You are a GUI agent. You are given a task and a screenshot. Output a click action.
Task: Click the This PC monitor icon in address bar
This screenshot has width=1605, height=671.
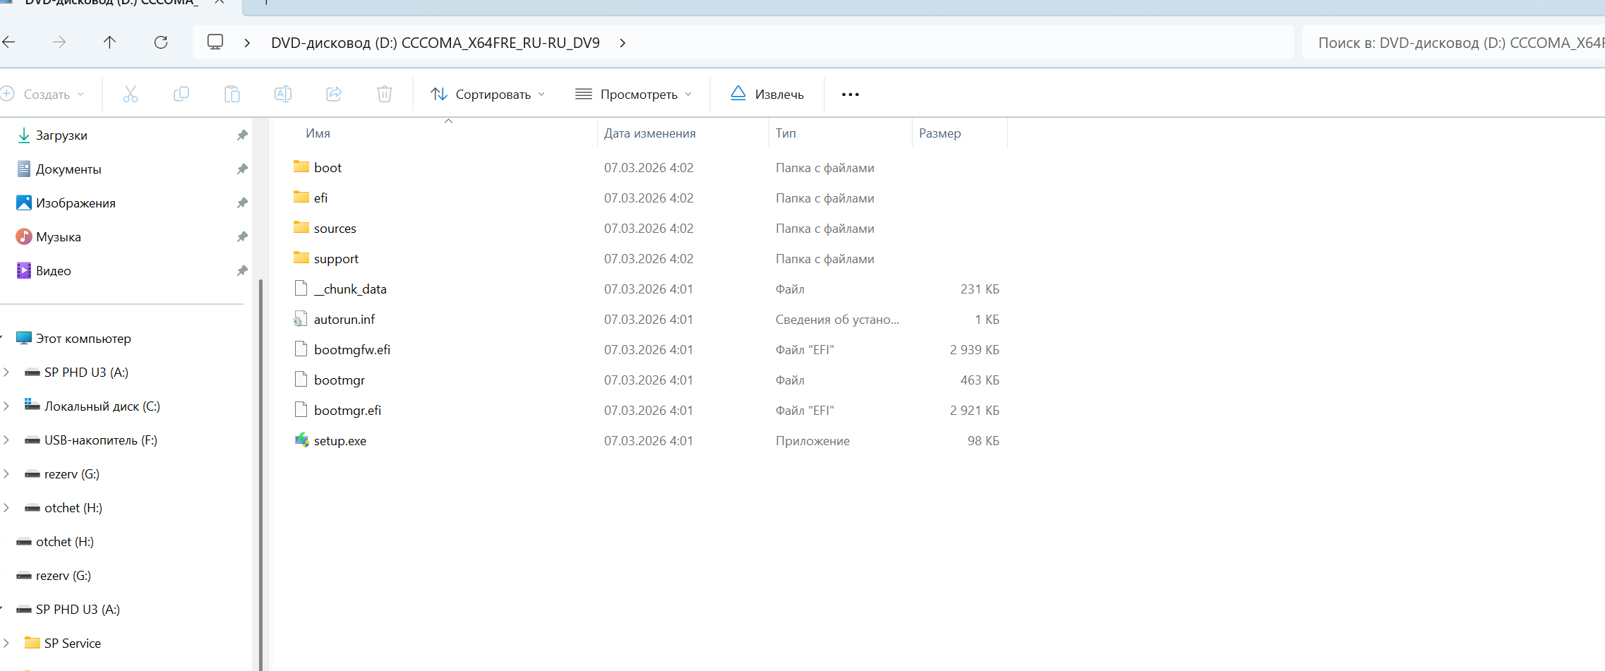[215, 42]
